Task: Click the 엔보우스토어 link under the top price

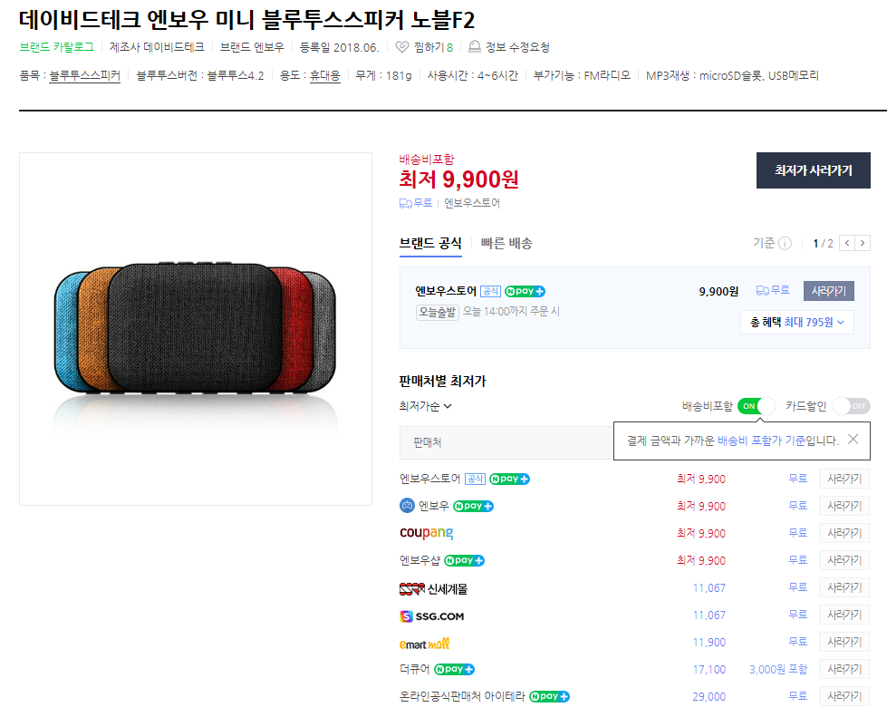Action: click(x=472, y=203)
